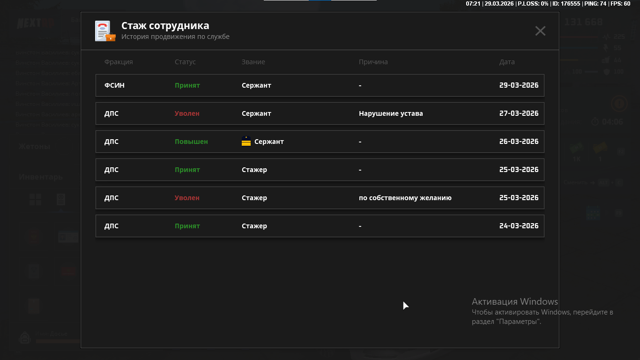Screen dimensions: 640x360
Task: Click the Звание column header
Action: (x=253, y=62)
